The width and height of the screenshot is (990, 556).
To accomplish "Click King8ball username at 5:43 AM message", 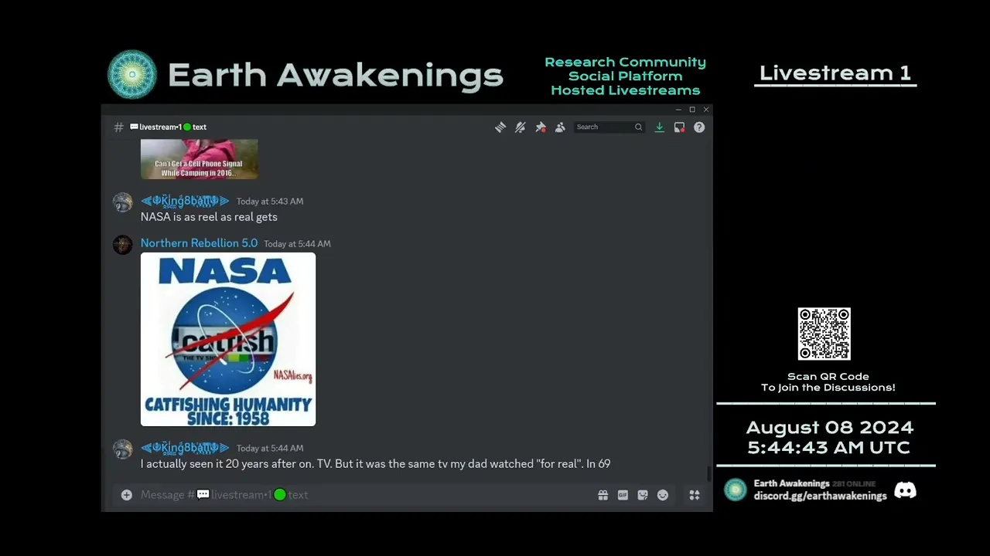I will pyautogui.click(x=185, y=201).
